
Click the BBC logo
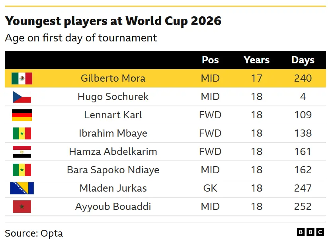[x=310, y=232]
